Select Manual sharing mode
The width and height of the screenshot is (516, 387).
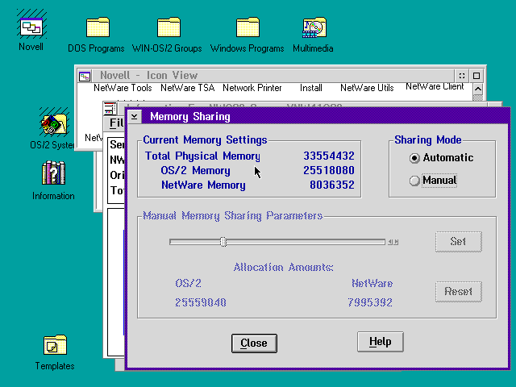433,181
